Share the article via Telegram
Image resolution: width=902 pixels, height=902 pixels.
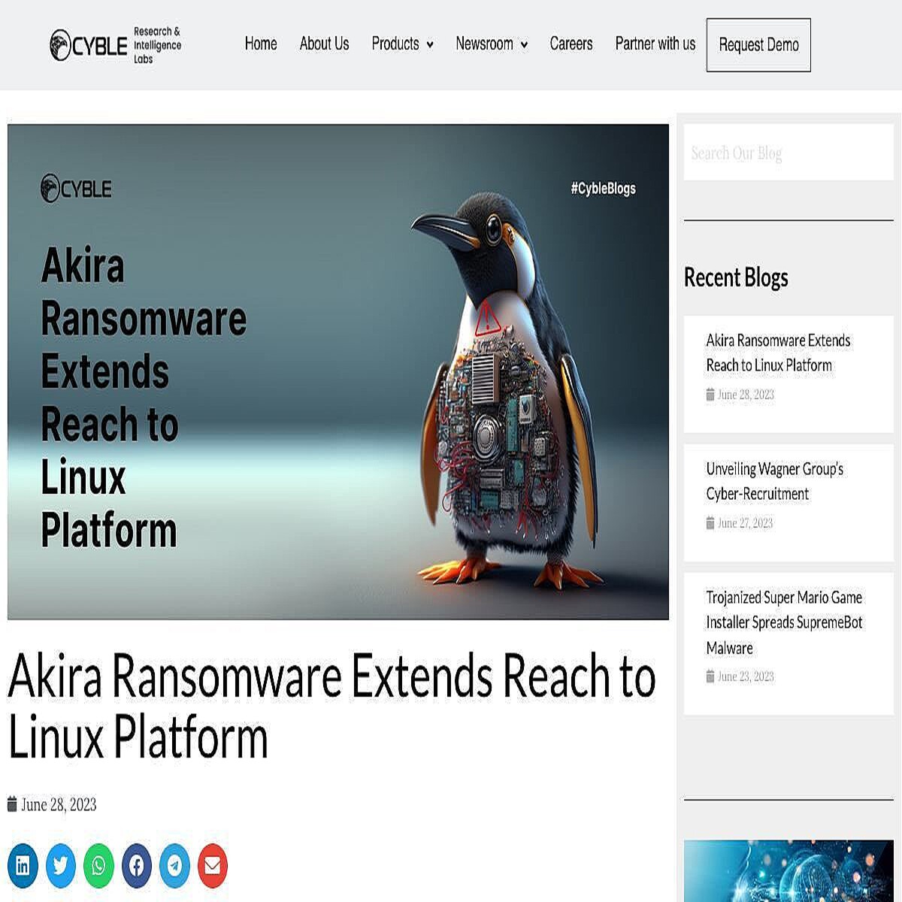click(174, 865)
